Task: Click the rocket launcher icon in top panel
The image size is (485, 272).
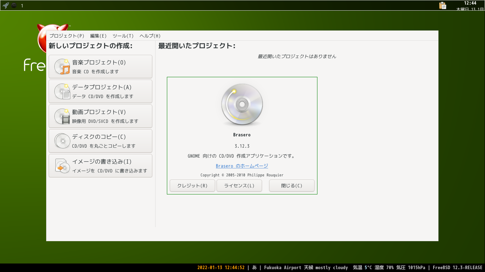Action: 5,5
